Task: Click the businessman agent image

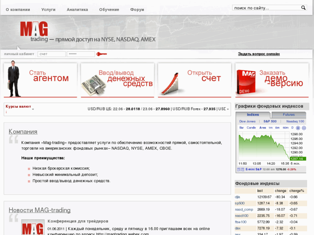Action: [13, 78]
